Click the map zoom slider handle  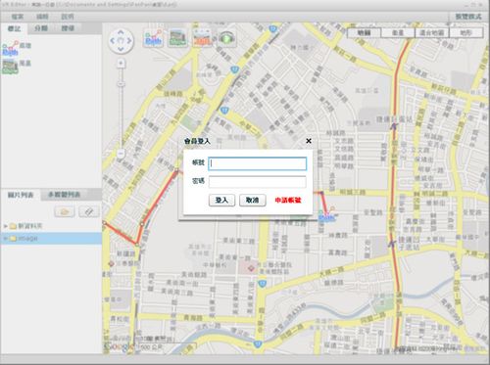click(122, 84)
